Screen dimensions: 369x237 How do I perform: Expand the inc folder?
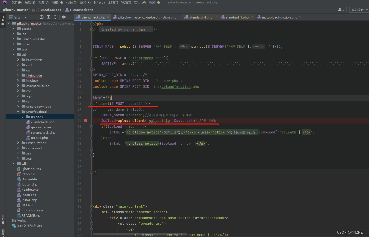point(13,34)
